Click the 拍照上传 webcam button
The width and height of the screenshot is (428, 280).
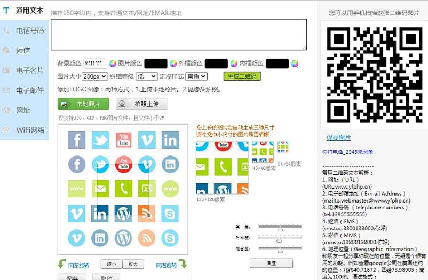click(x=141, y=104)
